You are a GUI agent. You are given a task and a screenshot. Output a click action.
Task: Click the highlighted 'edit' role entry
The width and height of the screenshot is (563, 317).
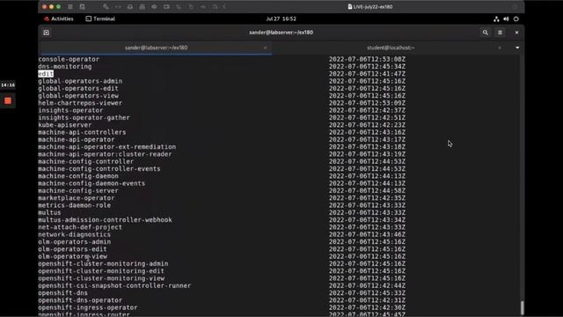click(x=46, y=74)
